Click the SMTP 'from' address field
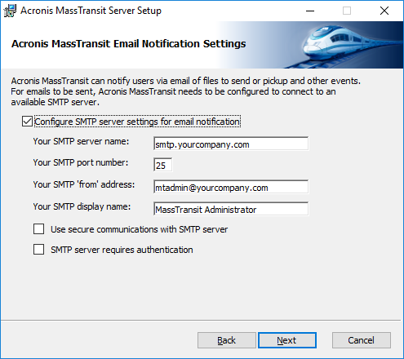The height and width of the screenshot is (359, 404). click(231, 187)
